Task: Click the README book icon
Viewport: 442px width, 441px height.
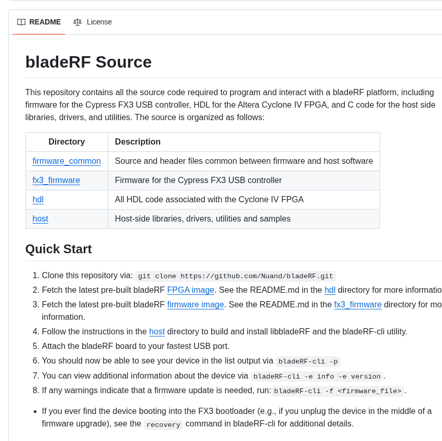Action: 21,22
